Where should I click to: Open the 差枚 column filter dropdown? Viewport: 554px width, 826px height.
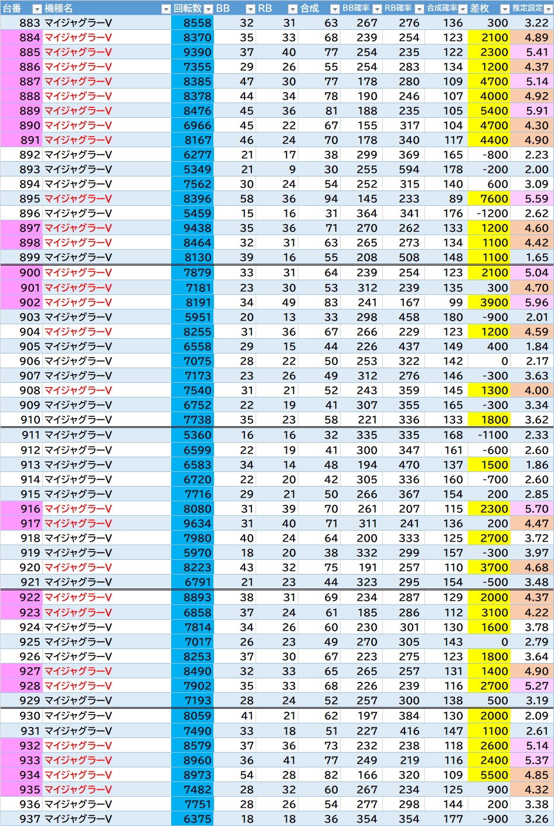pyautogui.click(x=505, y=8)
